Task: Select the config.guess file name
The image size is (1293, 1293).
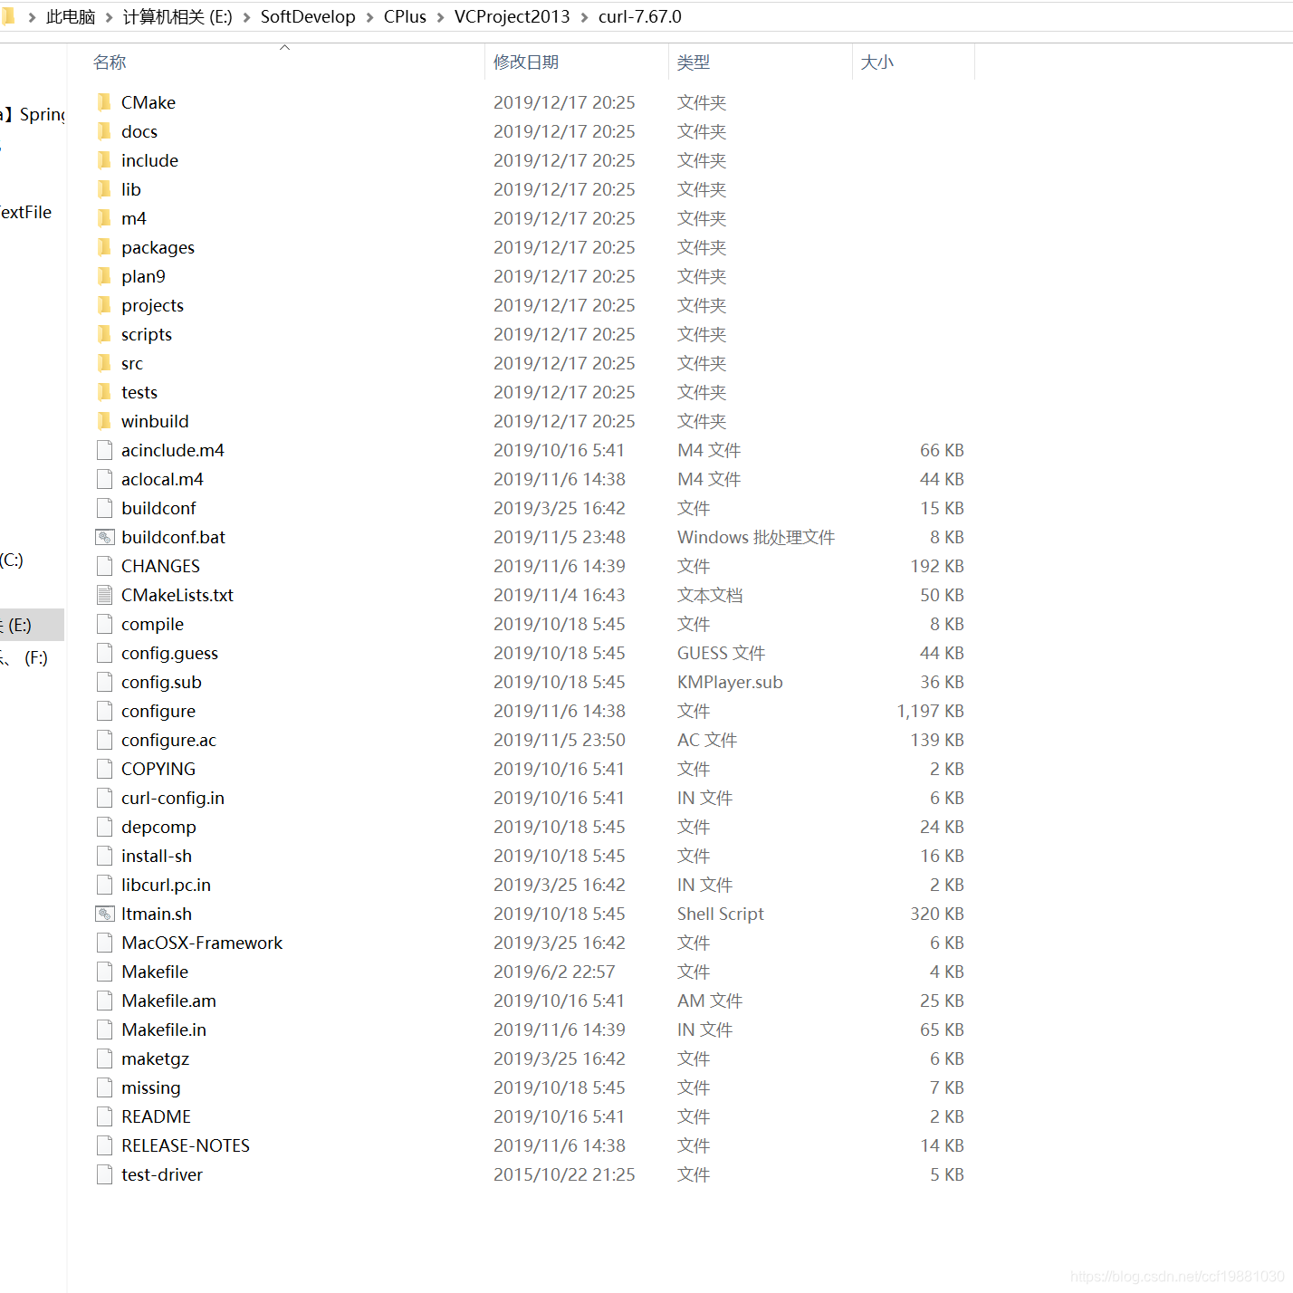Action: 169,653
